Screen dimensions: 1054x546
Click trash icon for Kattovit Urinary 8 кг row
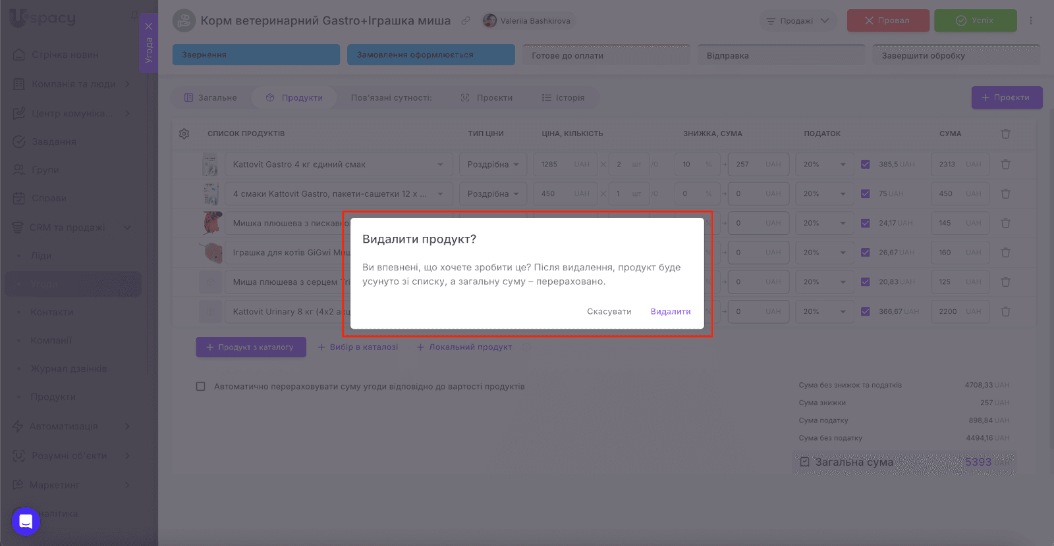click(x=1006, y=311)
